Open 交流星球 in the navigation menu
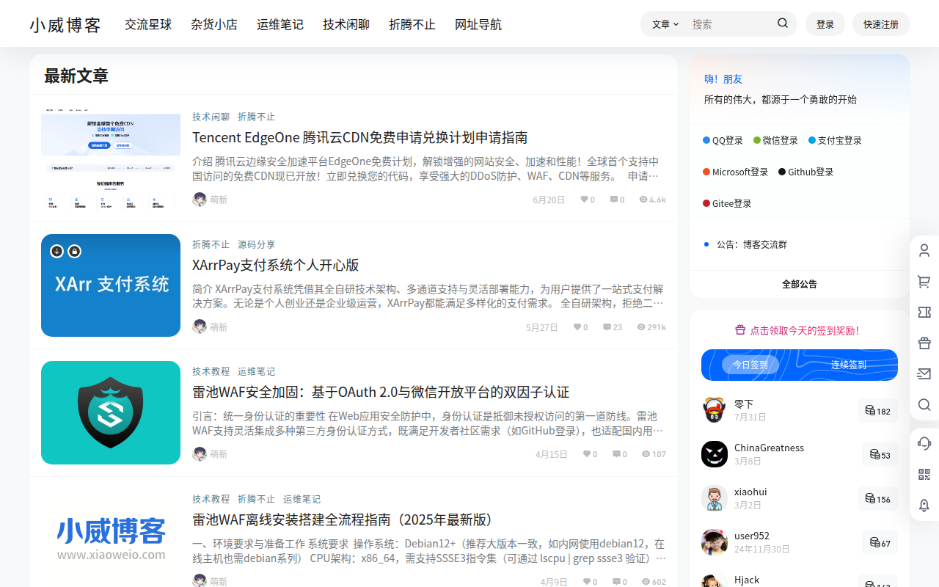Screen dimensions: 939x587 (x=148, y=24)
